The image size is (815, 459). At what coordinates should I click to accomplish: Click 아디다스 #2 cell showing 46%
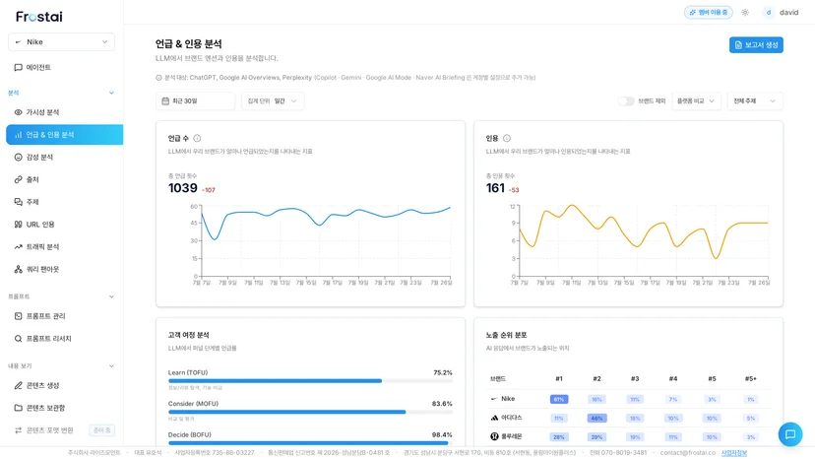(596, 418)
